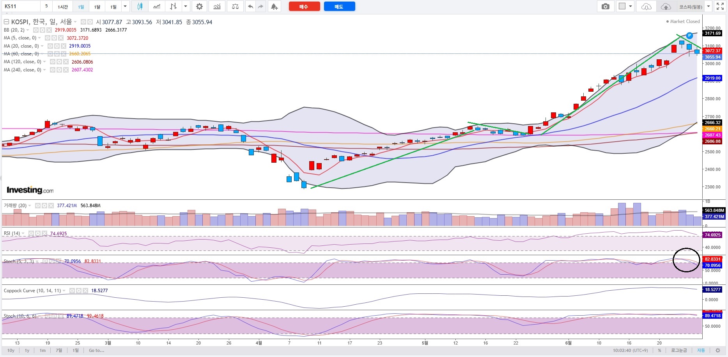Image resolution: width=728 pixels, height=357 pixels.
Task: Select the highlighted 1일 daily interval
Action: [81, 7]
